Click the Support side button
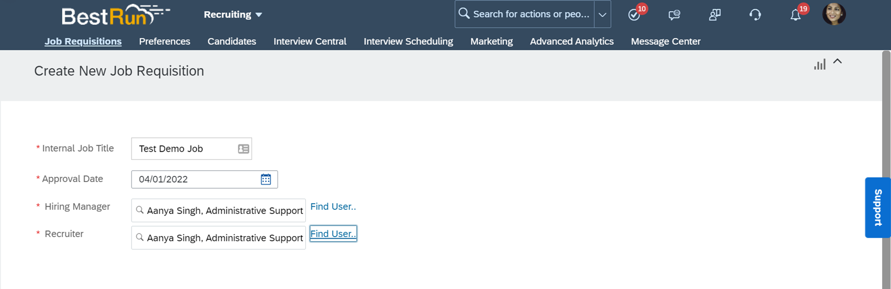 coord(878,207)
